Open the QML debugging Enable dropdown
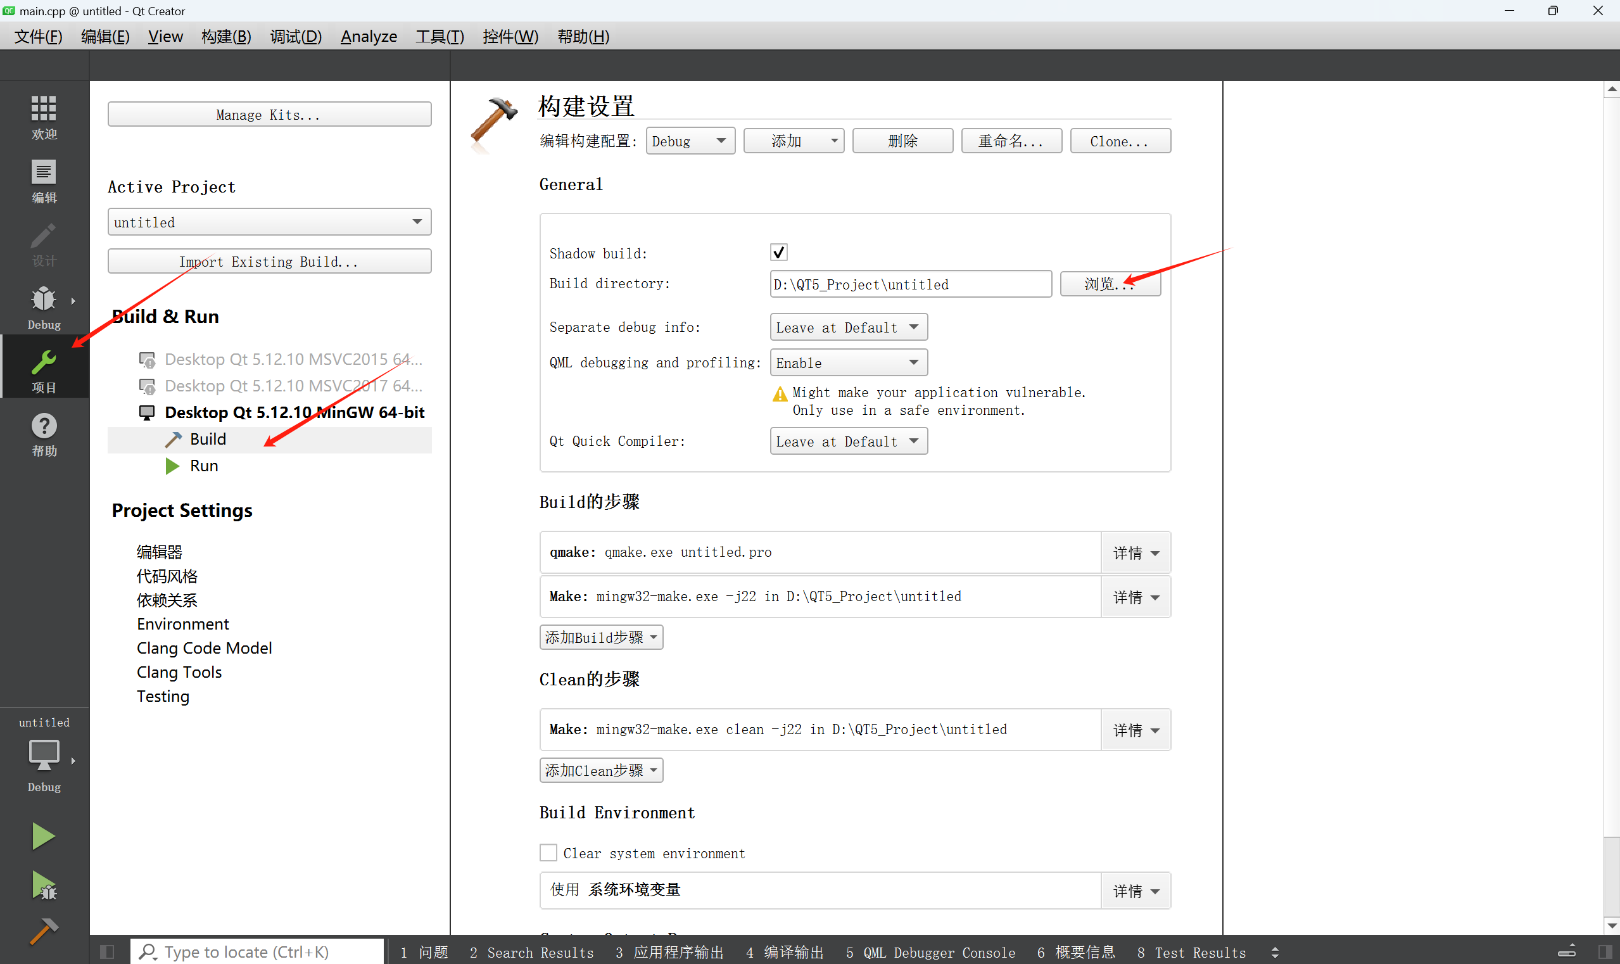 (849, 362)
